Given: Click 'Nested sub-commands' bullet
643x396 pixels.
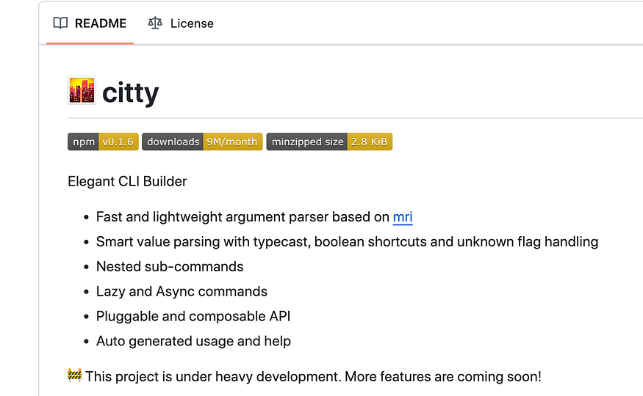Looking at the screenshot, I should point(170,267).
